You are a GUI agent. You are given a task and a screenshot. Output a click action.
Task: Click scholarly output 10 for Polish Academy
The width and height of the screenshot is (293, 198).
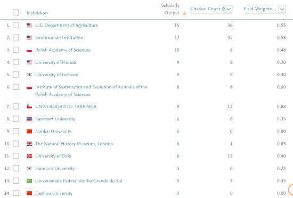pos(177,50)
